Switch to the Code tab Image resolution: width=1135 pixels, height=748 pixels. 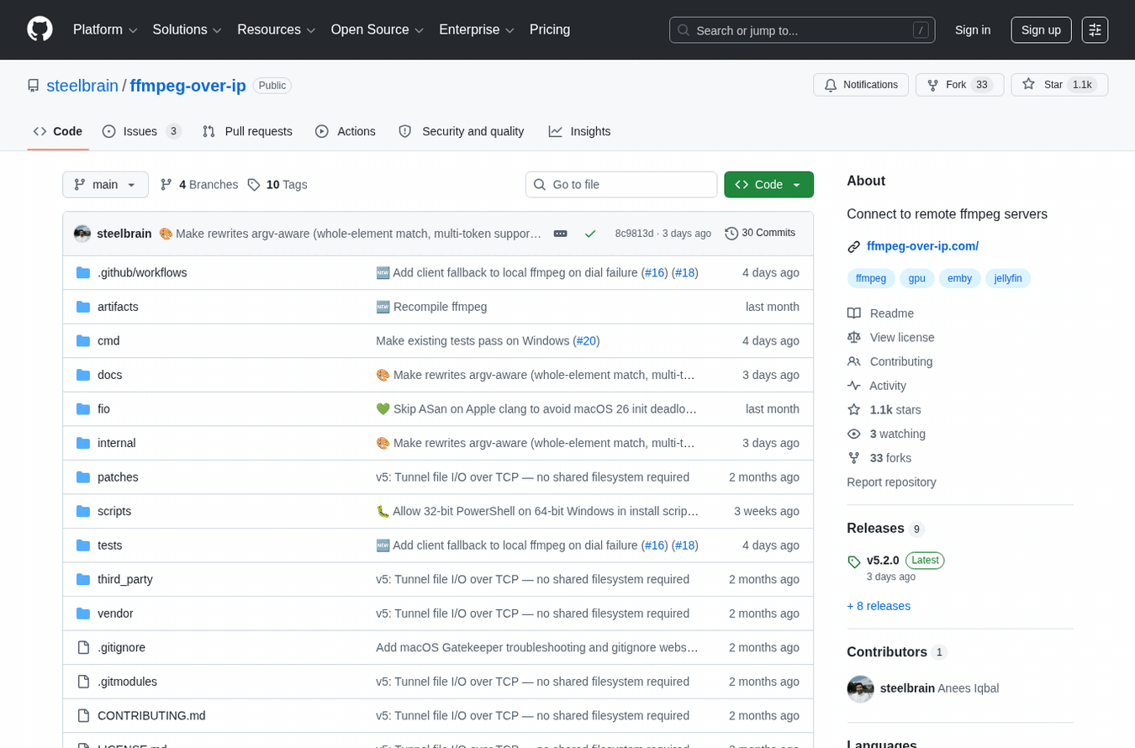58,131
